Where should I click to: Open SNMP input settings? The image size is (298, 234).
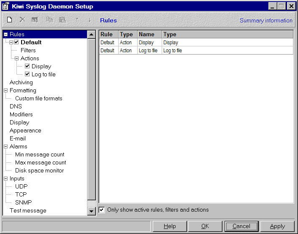23,202
